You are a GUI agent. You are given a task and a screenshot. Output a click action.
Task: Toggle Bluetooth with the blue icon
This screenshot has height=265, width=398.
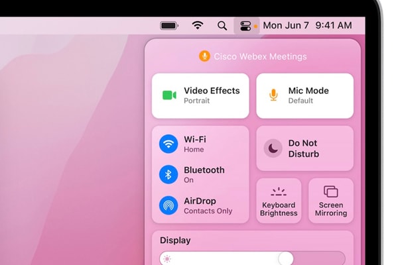pyautogui.click(x=168, y=174)
